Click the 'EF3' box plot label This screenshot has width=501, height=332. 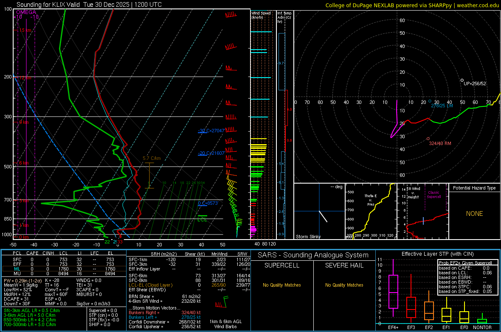click(x=411, y=327)
